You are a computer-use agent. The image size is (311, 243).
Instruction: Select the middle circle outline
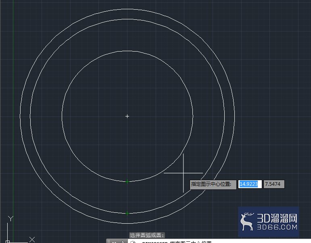(x=30, y=116)
